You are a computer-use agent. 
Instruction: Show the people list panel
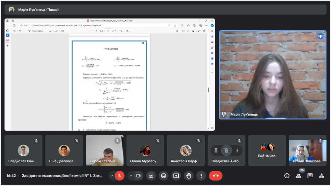pos(298,176)
